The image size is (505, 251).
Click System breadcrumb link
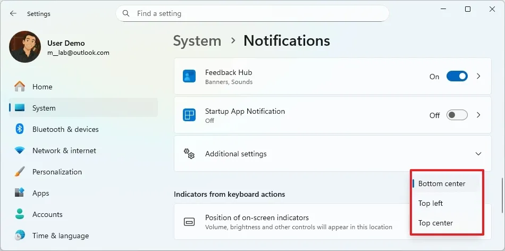coord(197,41)
